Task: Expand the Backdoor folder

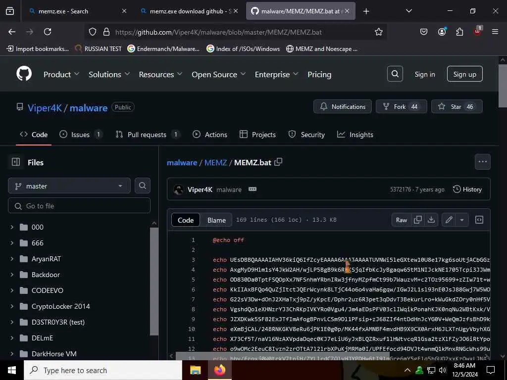Action: [12, 275]
